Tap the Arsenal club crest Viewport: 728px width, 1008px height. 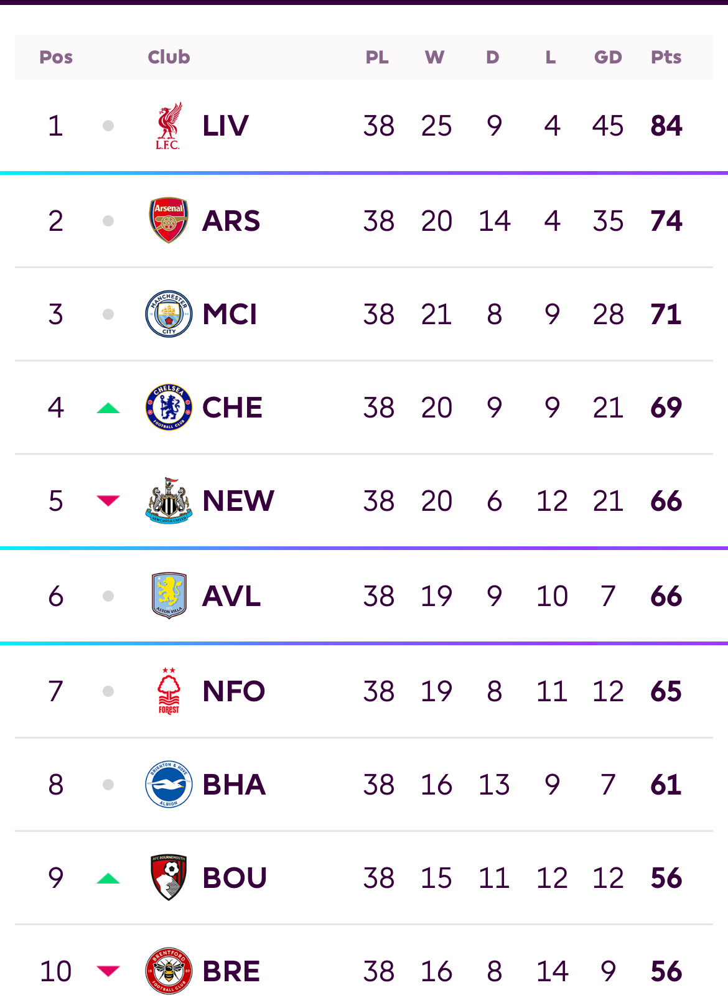tap(169, 220)
